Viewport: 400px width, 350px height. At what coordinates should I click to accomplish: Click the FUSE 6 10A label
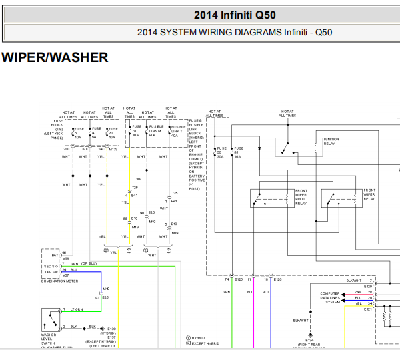coord(79,133)
